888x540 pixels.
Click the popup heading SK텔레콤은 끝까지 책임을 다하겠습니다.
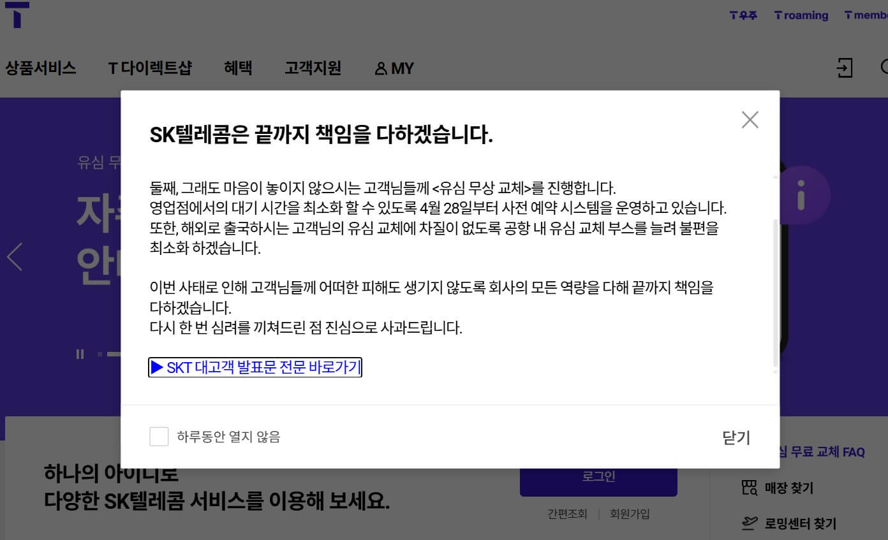click(322, 135)
